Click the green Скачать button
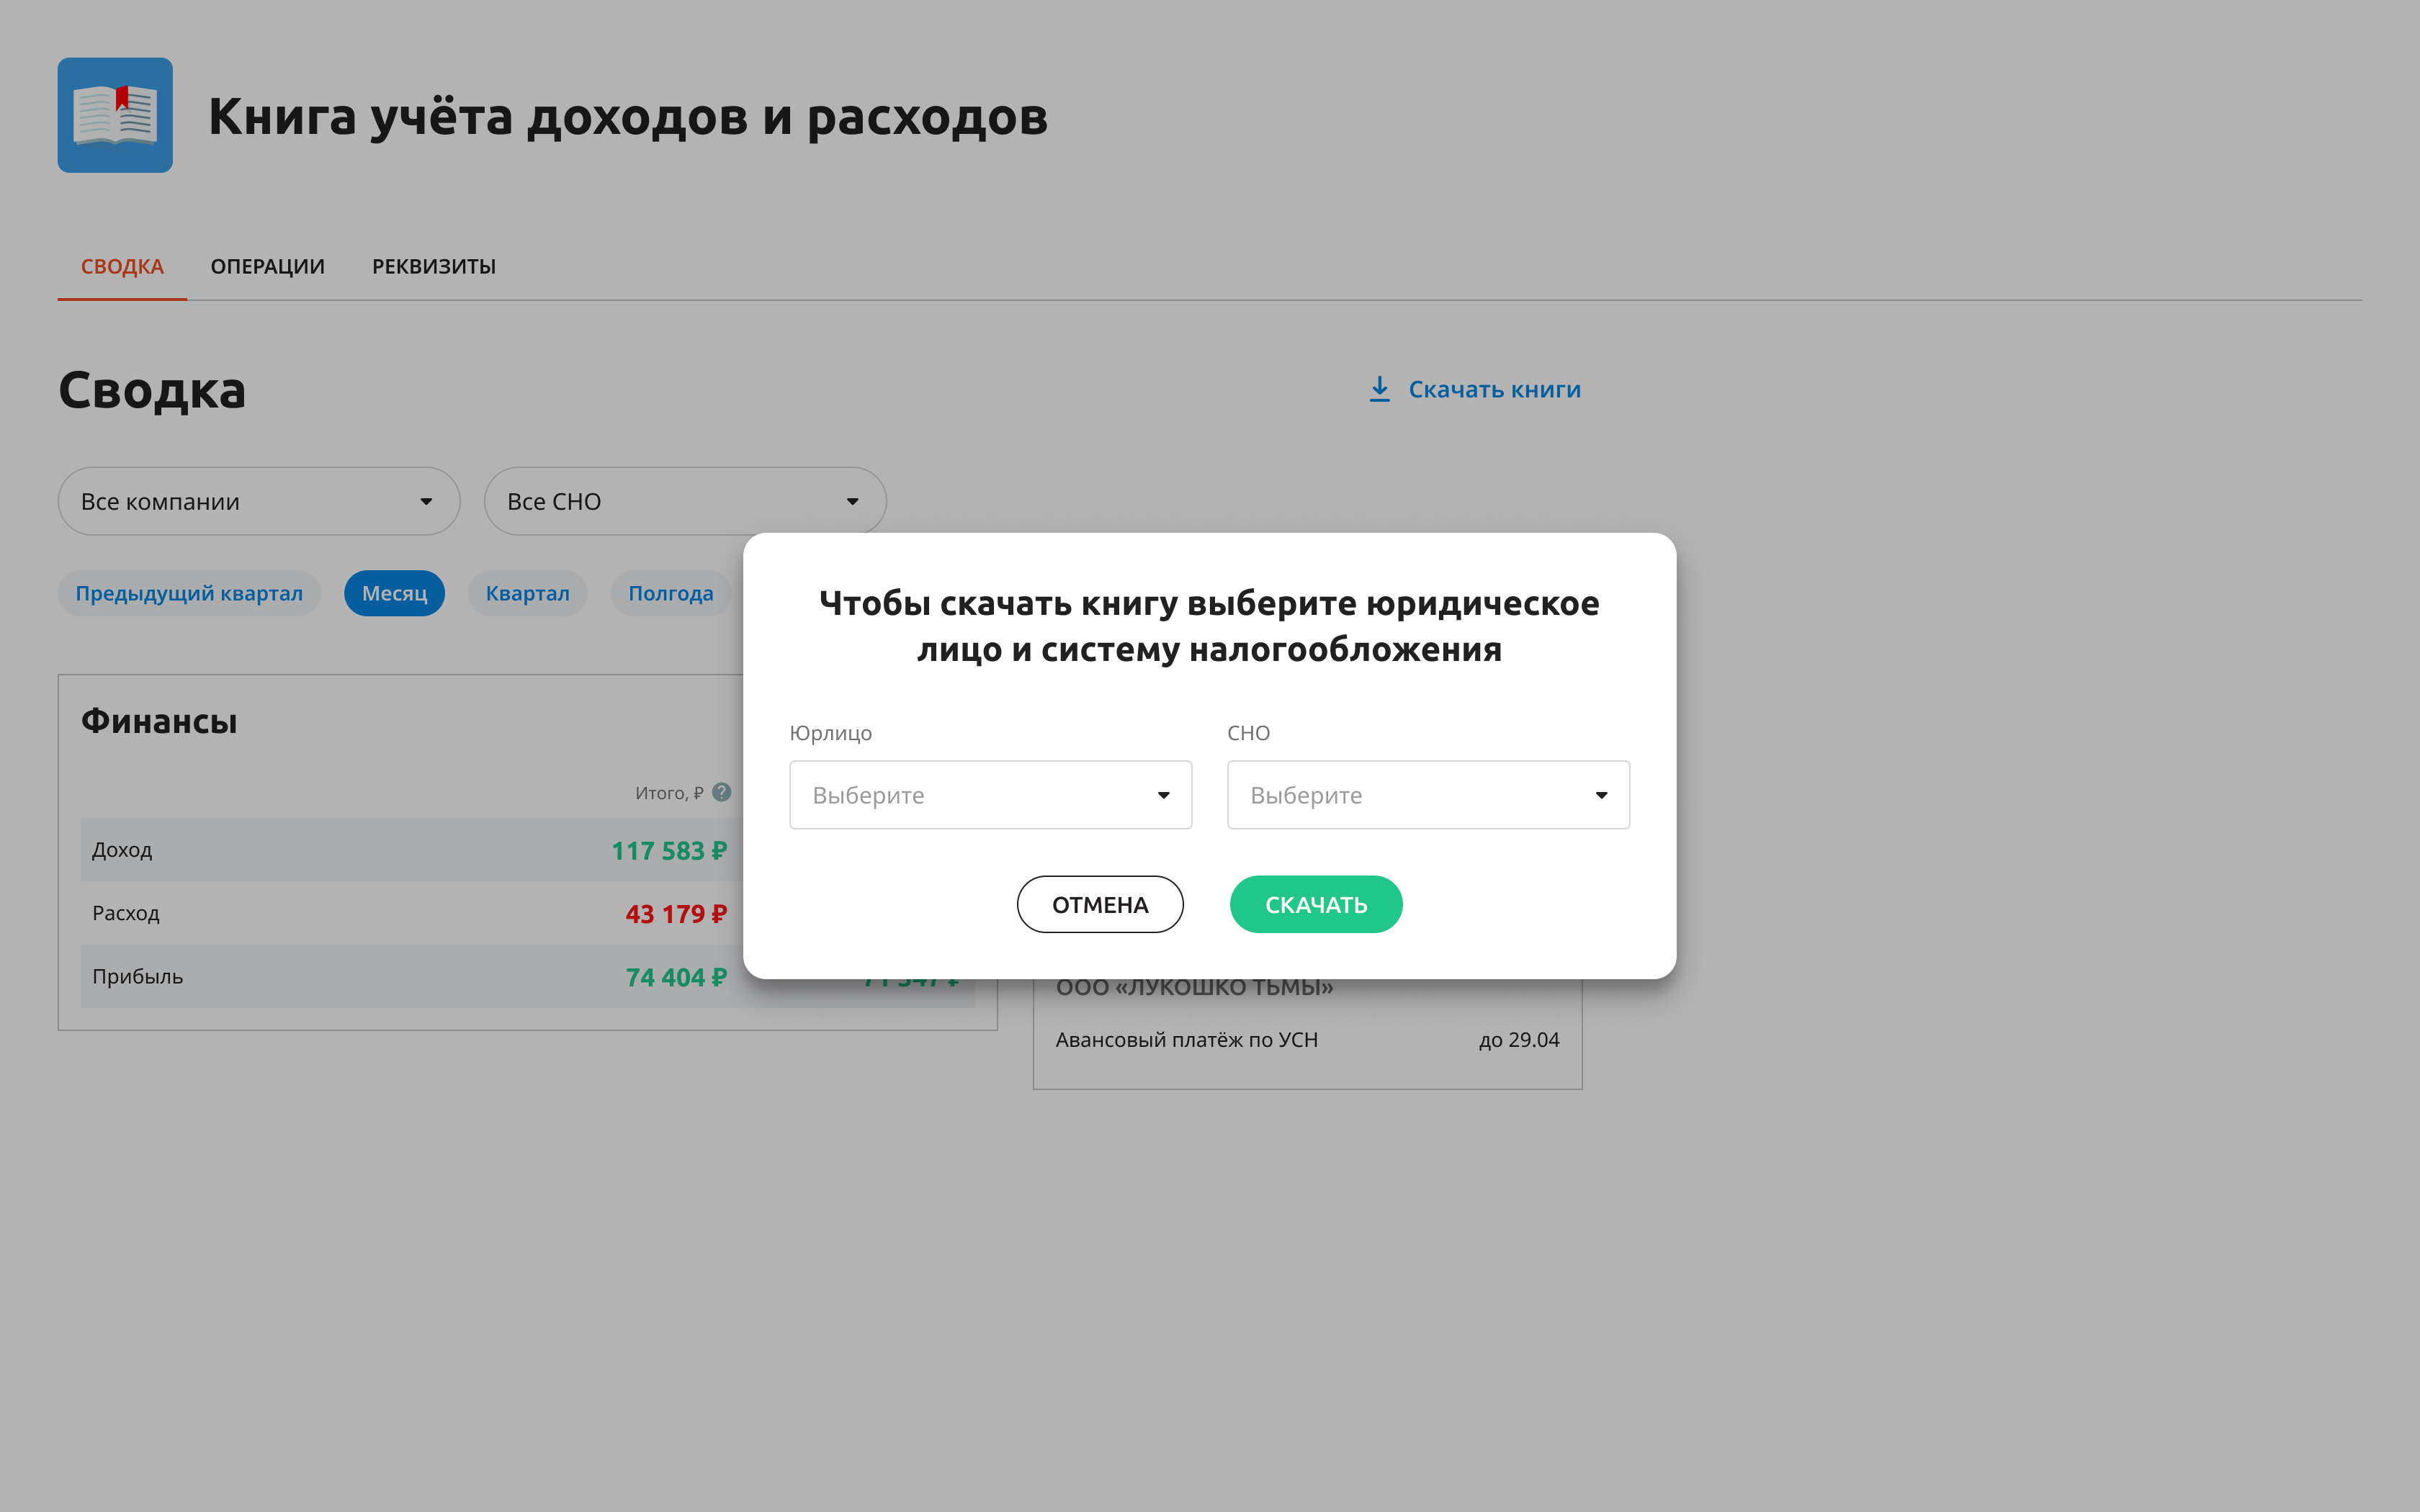The image size is (2420, 1512). (x=1316, y=904)
